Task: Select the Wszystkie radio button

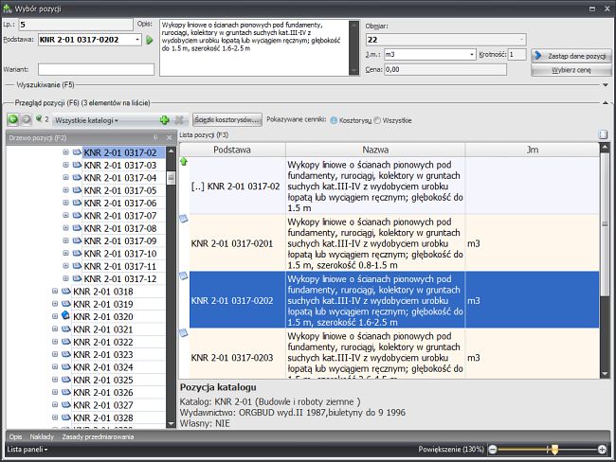Action: (x=379, y=120)
